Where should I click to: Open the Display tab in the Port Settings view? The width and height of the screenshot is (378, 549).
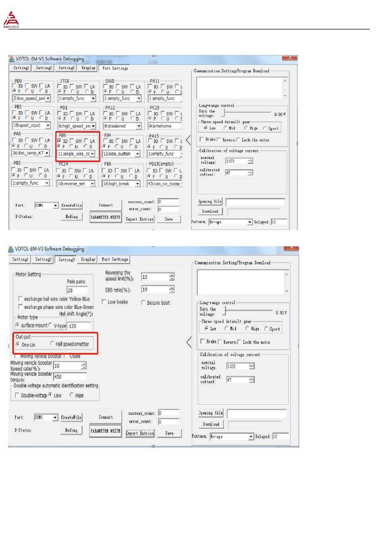click(x=88, y=68)
